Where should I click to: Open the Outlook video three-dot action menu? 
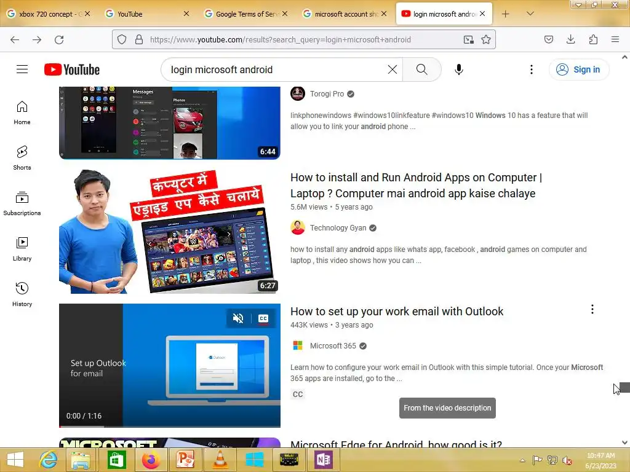pos(592,309)
